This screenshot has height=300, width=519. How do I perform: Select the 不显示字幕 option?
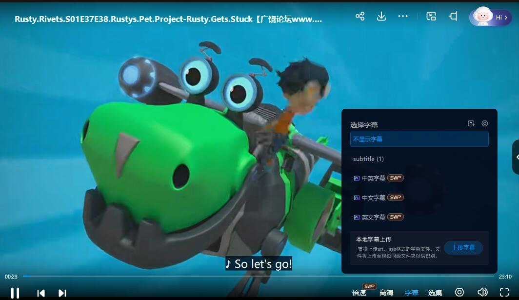pos(419,139)
